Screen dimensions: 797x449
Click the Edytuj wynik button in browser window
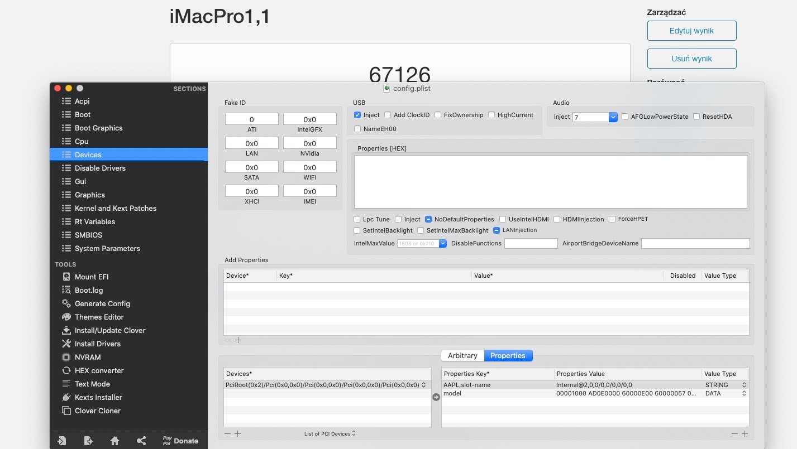pyautogui.click(x=692, y=31)
